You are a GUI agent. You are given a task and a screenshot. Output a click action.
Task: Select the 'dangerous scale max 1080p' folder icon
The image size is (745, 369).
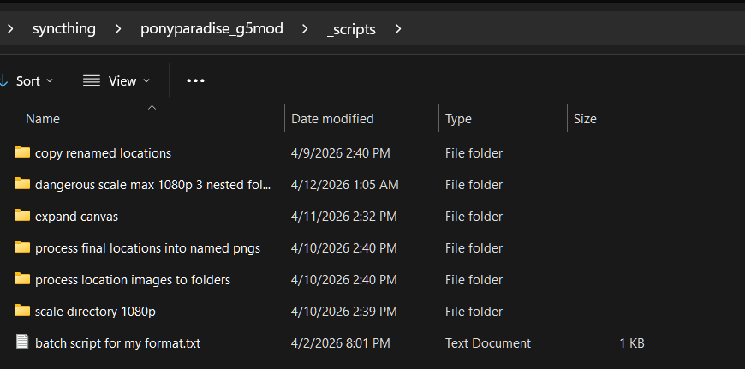coord(22,184)
